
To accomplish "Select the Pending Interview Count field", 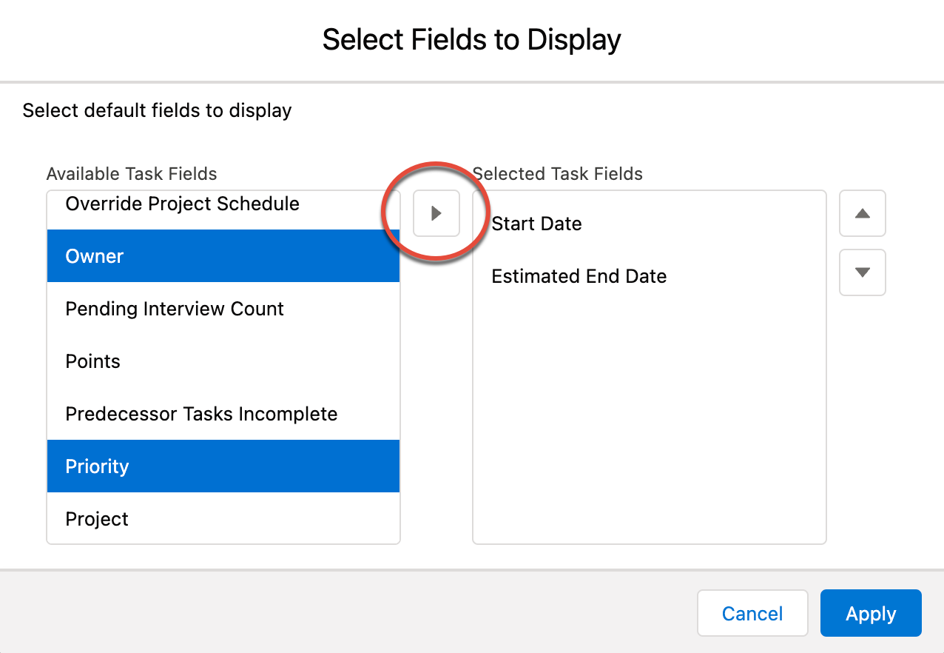I will pyautogui.click(x=223, y=309).
